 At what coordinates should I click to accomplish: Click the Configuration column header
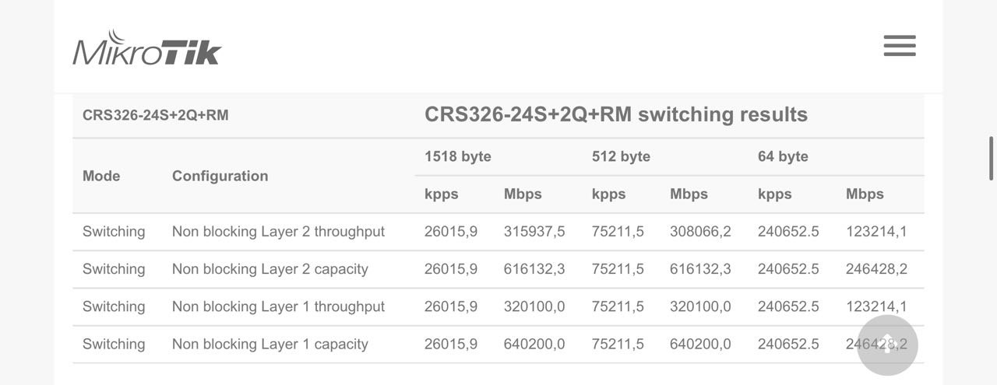pyautogui.click(x=220, y=176)
